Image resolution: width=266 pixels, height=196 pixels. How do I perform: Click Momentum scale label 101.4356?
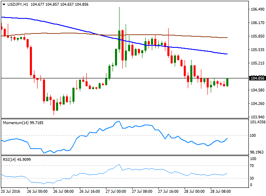tap(258, 122)
